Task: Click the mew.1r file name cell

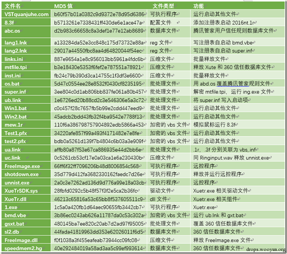Action: (26, 125)
